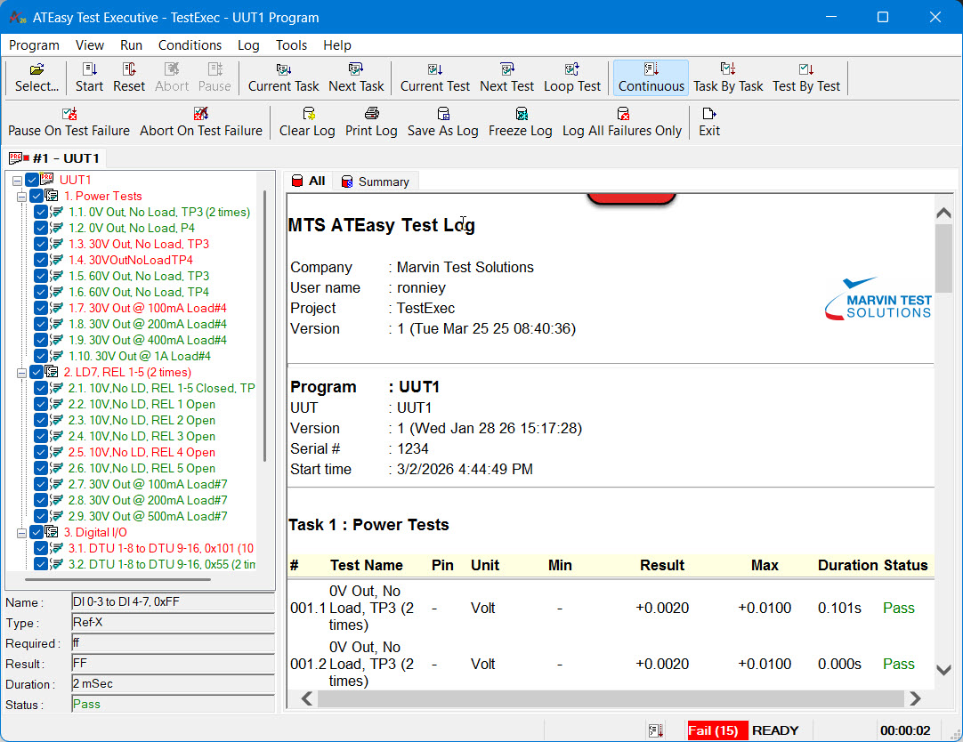Click the Exit toolbar button
This screenshot has height=742, width=963.
click(709, 122)
